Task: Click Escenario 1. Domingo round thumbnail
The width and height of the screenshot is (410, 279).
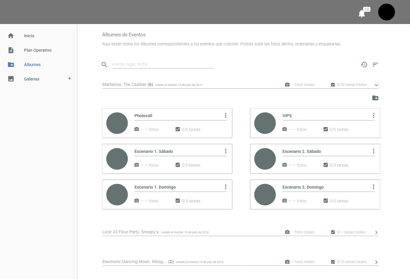Action: (117, 195)
